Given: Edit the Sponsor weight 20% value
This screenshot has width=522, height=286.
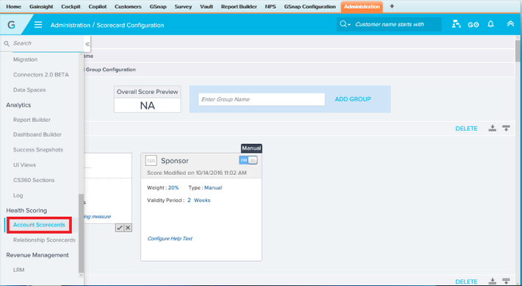Looking at the screenshot, I should [x=173, y=187].
